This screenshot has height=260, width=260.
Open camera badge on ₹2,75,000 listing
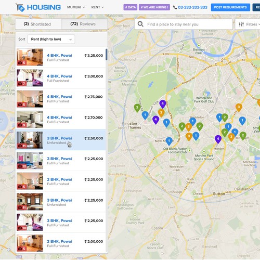click(x=22, y=105)
